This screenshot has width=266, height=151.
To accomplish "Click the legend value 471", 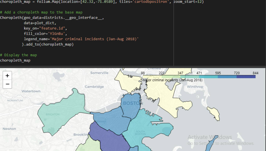I will (199, 73).
